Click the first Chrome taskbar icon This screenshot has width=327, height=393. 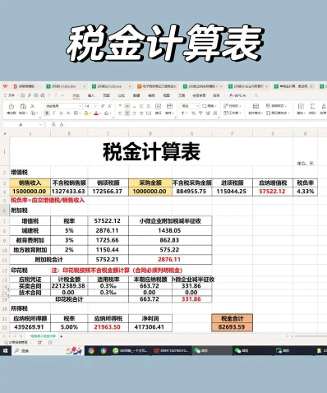point(91,350)
